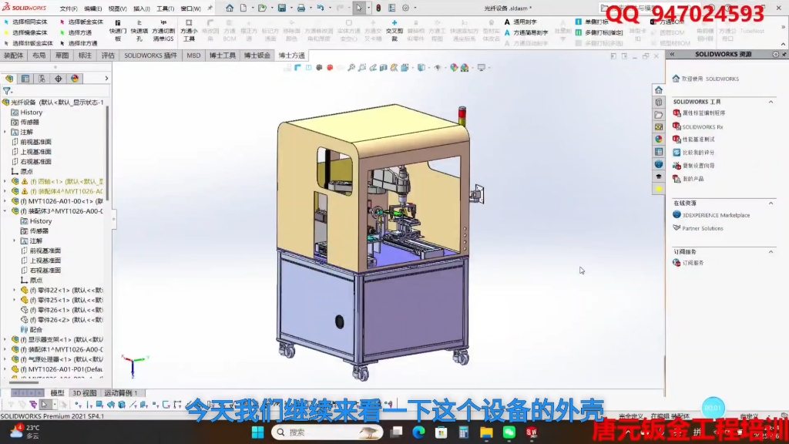This screenshot has height=444, width=789.
Task: Switch to the 博士钣金 ribbon tab
Action: pos(257,55)
